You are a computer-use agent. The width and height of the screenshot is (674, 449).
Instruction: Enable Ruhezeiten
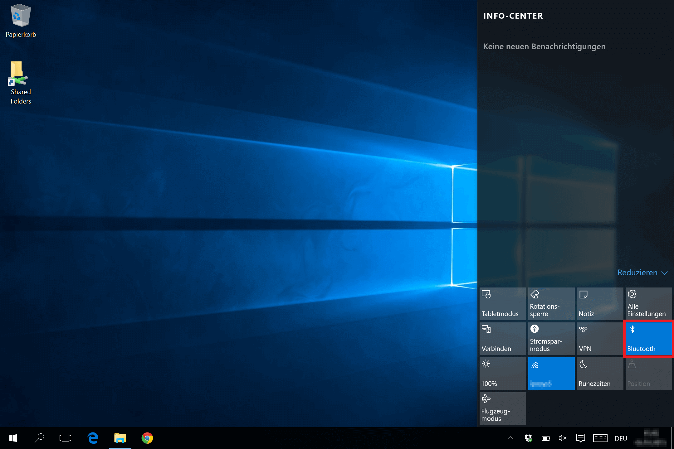(600, 374)
